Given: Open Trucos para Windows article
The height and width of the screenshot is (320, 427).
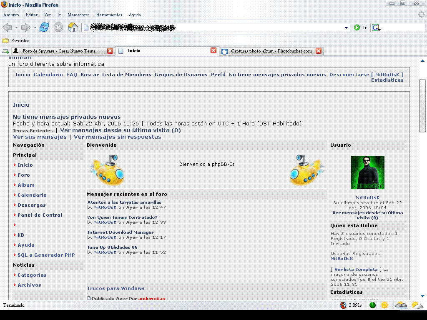Looking at the screenshot, I should coord(116,288).
